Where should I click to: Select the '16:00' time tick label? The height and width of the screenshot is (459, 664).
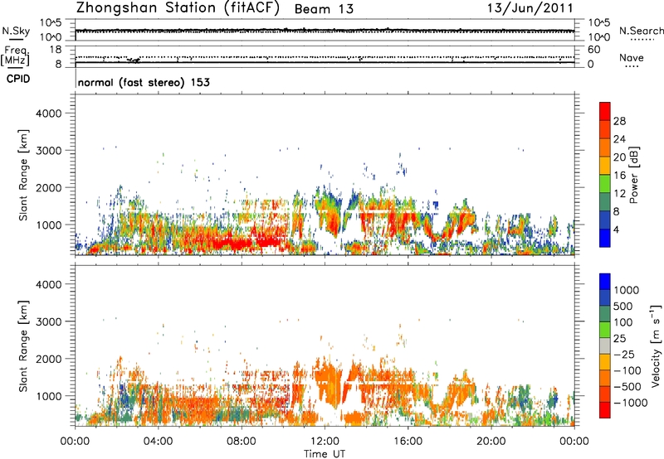[x=408, y=442]
